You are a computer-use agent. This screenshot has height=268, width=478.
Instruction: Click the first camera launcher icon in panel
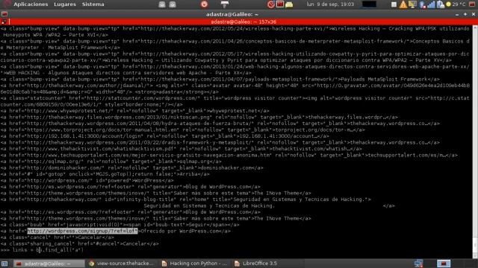pos(162,4)
